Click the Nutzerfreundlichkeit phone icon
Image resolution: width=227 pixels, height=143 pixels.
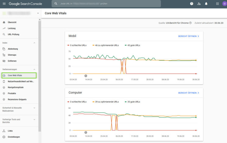pos(4,81)
